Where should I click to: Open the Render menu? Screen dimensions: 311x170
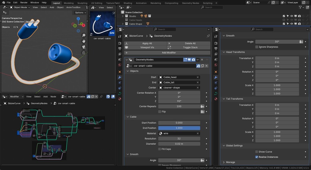tap(24, 2)
